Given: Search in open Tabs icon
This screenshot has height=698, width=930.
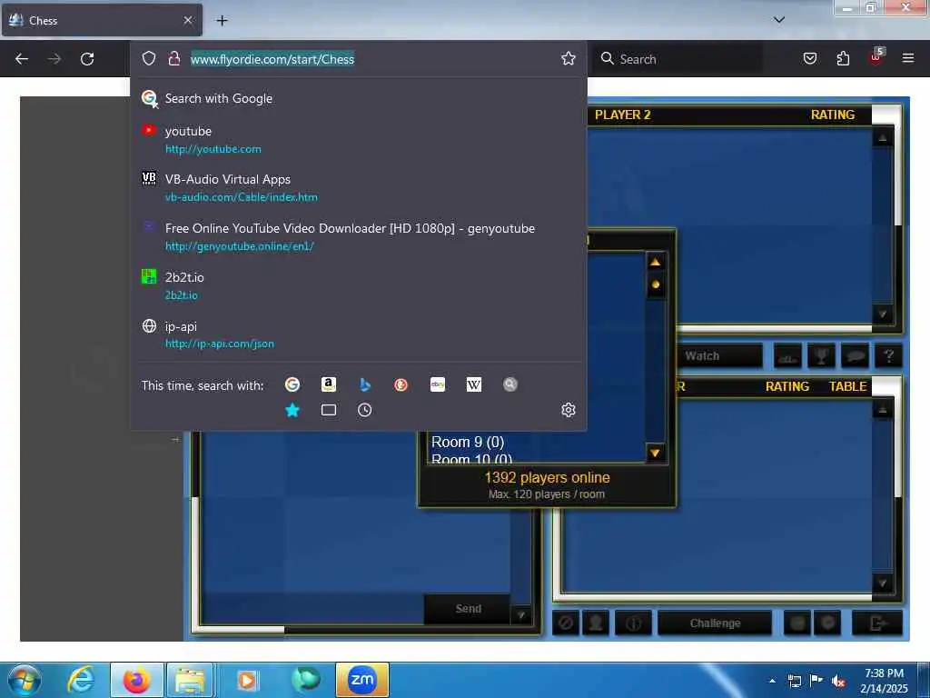Looking at the screenshot, I should tap(329, 410).
